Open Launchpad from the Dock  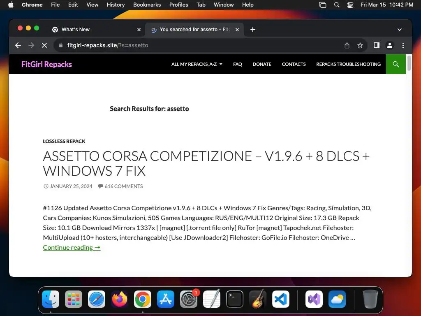(74, 299)
